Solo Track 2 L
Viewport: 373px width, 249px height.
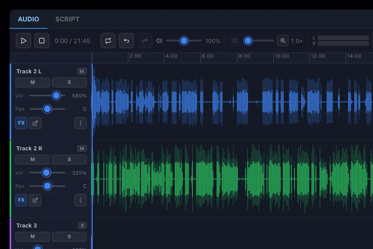(69, 82)
